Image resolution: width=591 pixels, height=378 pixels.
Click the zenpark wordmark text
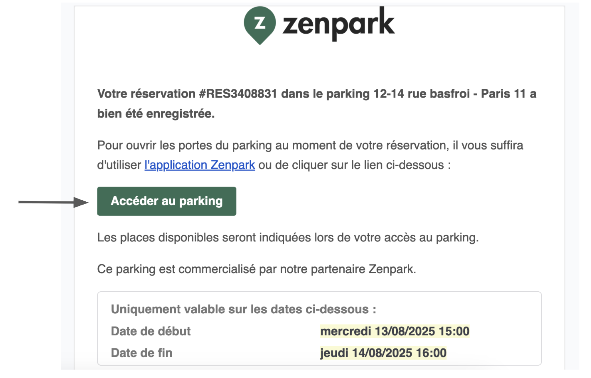[x=338, y=24]
